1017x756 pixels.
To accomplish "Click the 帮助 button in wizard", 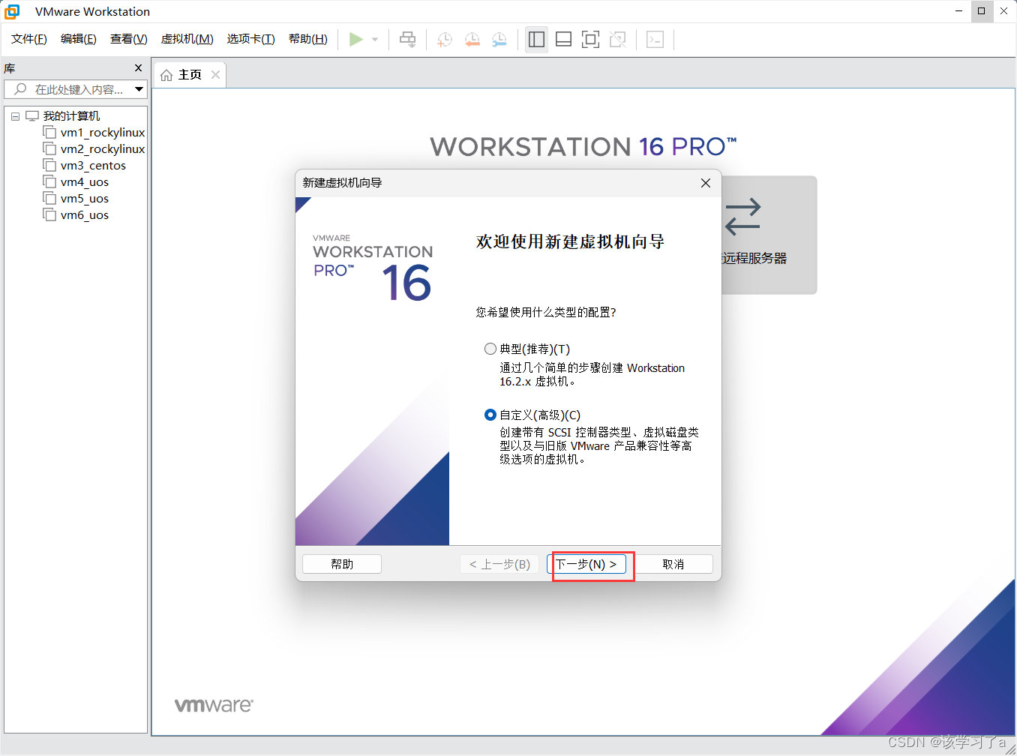I will [x=342, y=564].
